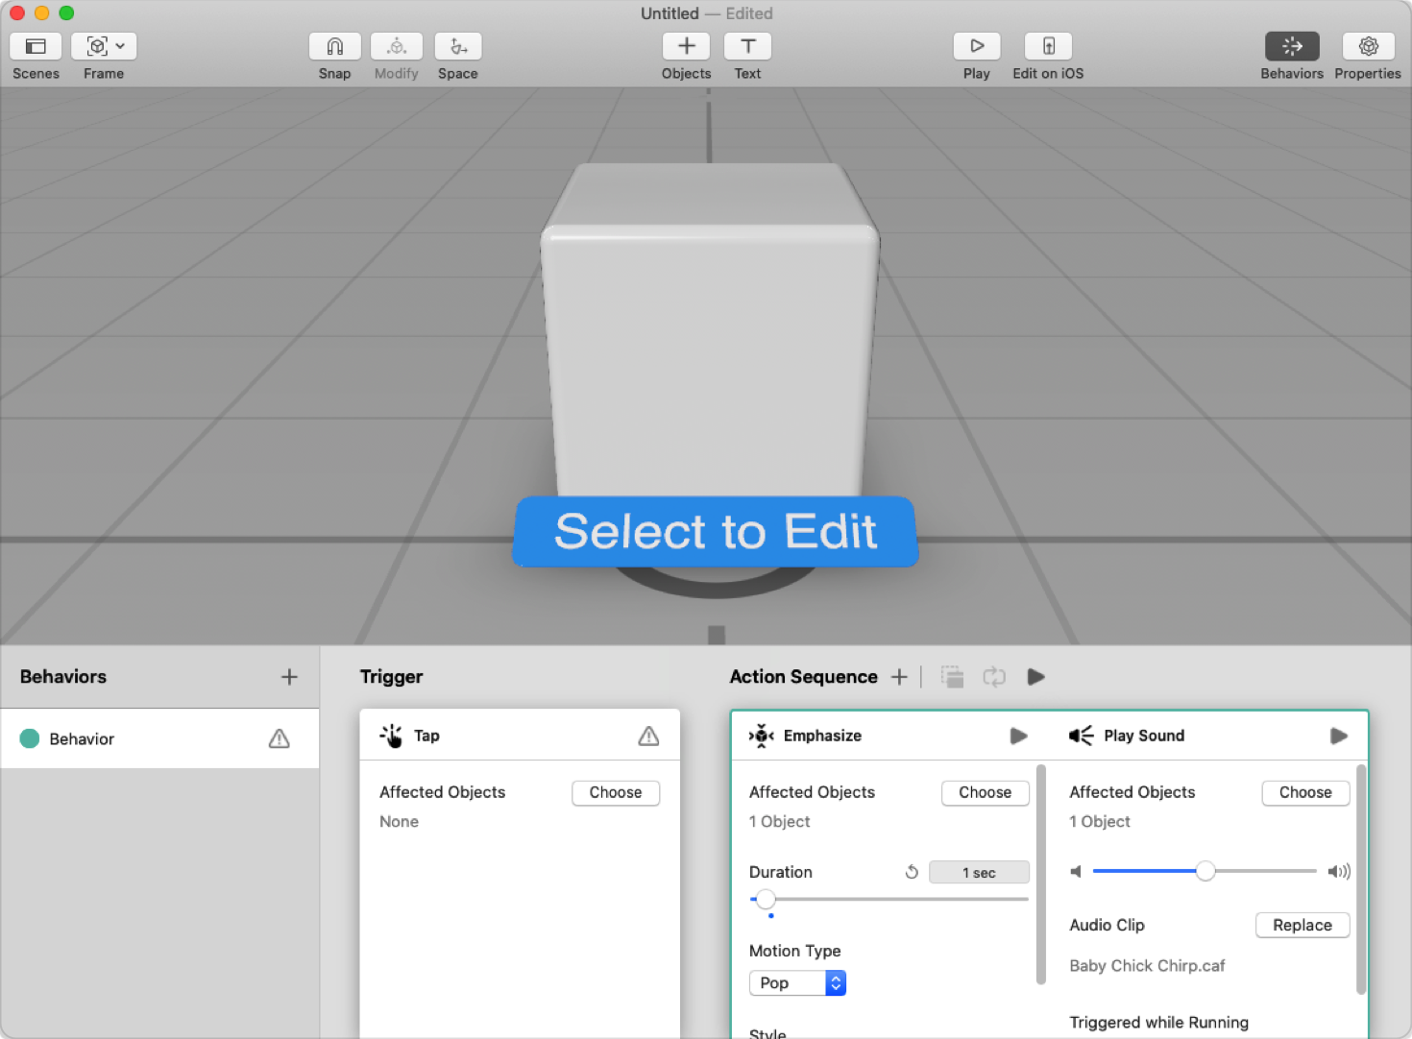1412x1039 pixels.
Task: Replace the Baby Chick Chirp audio clip
Action: tap(1302, 925)
